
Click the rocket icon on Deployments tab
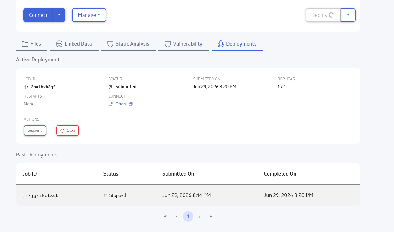tap(221, 44)
